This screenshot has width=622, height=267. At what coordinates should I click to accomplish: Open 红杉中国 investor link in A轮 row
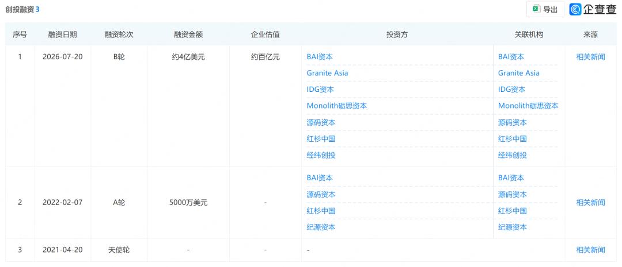[321, 211]
